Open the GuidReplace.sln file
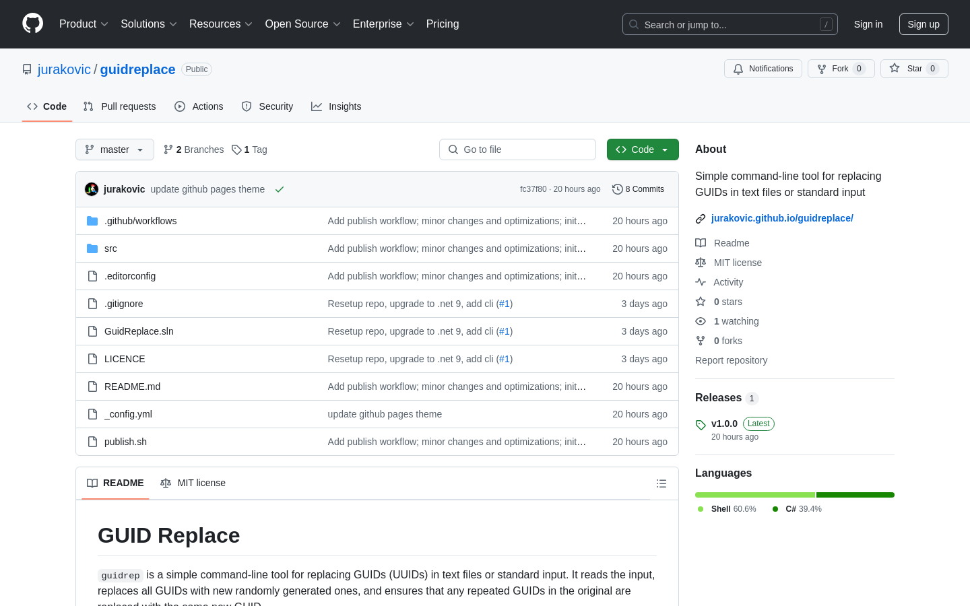 pos(139,331)
